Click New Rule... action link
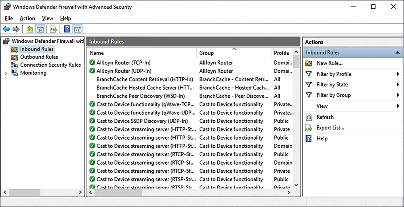This screenshot has height=207, width=404. pyautogui.click(x=329, y=63)
